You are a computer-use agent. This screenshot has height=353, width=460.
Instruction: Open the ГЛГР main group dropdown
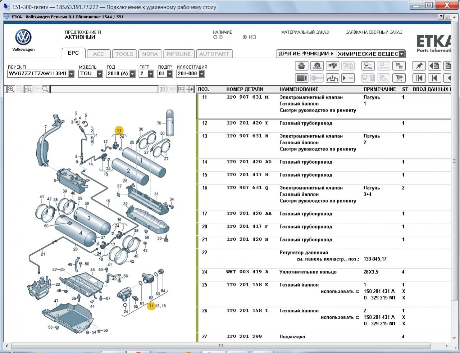151,73
